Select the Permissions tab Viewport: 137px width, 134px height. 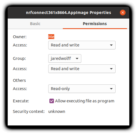[x=95, y=24]
